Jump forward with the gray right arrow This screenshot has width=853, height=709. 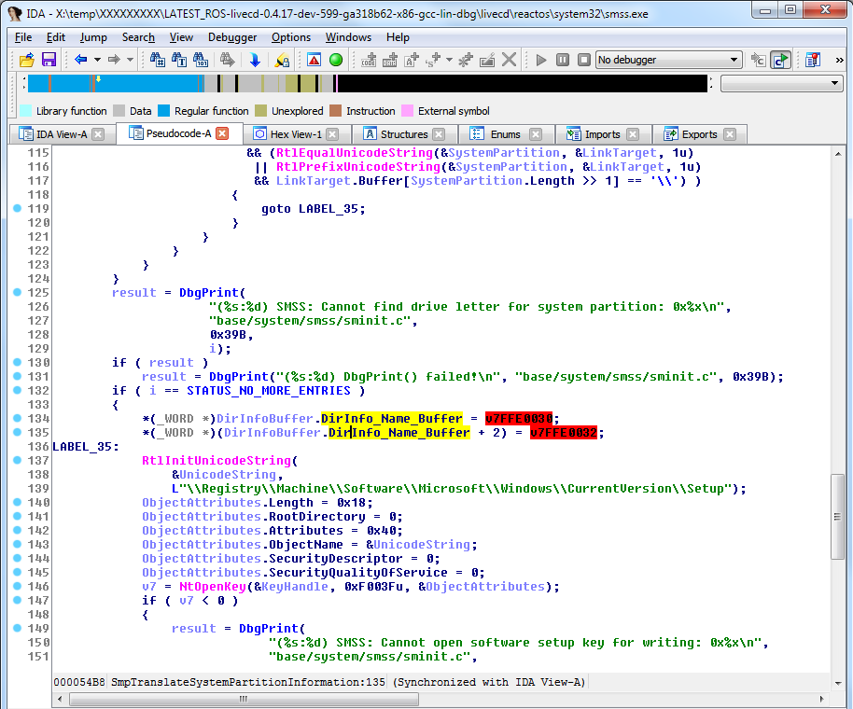114,60
